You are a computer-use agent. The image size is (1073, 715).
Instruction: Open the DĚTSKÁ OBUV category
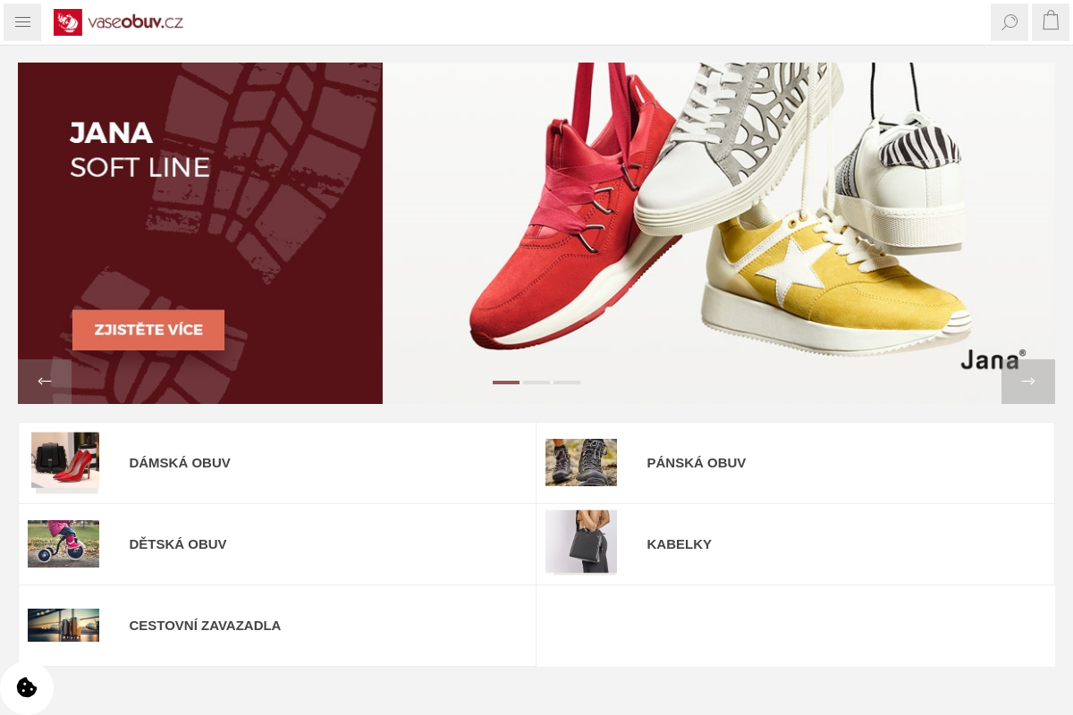277,544
